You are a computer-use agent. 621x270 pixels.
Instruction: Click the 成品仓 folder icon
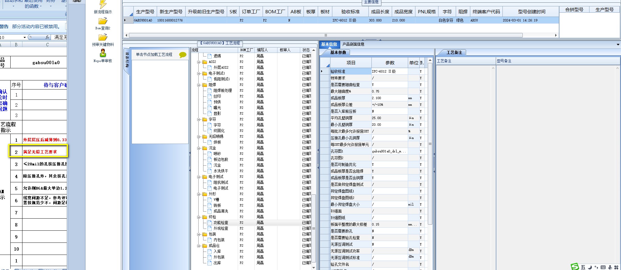205,246
